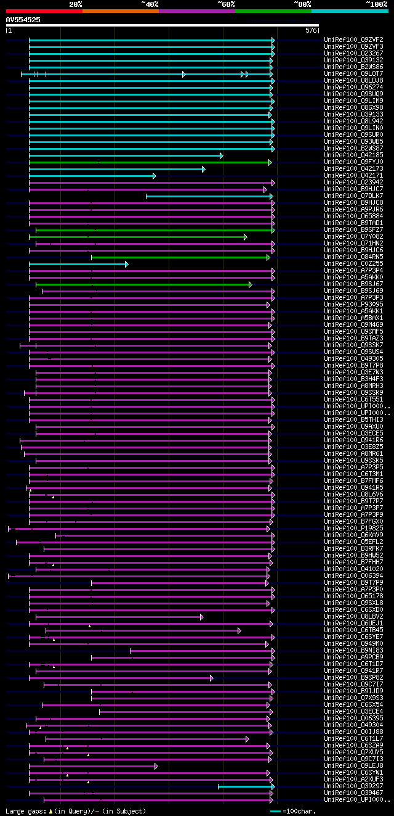Click label UniRef100_Q93WB5
Viewport: 394px width, 816px height.
353,142
